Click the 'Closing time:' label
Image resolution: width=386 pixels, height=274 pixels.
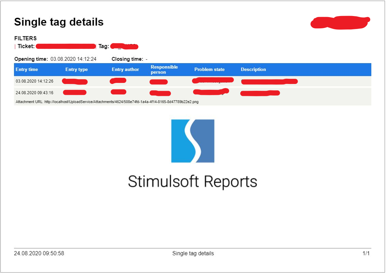tap(127, 59)
